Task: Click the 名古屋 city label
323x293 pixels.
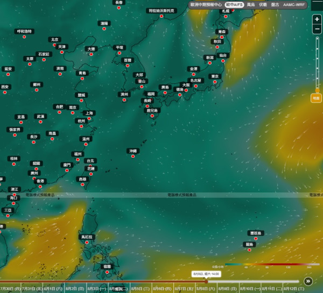Action: click(196, 81)
